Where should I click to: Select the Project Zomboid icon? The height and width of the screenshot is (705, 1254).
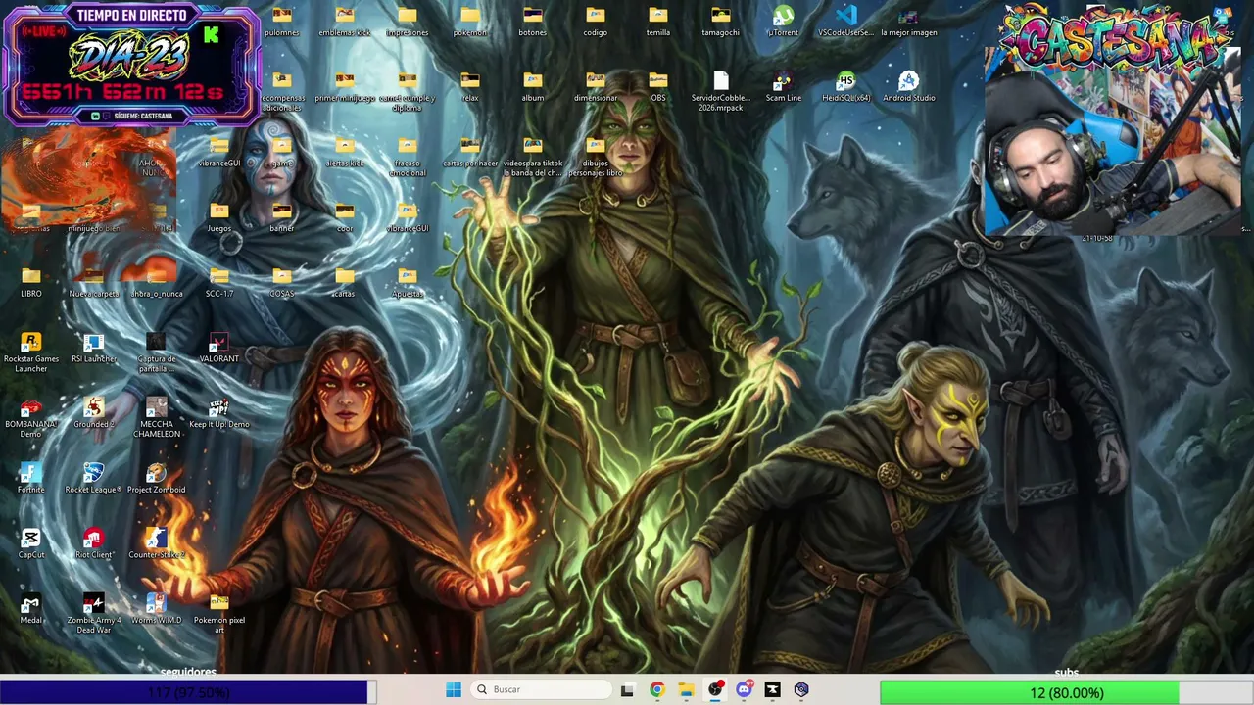click(x=157, y=479)
